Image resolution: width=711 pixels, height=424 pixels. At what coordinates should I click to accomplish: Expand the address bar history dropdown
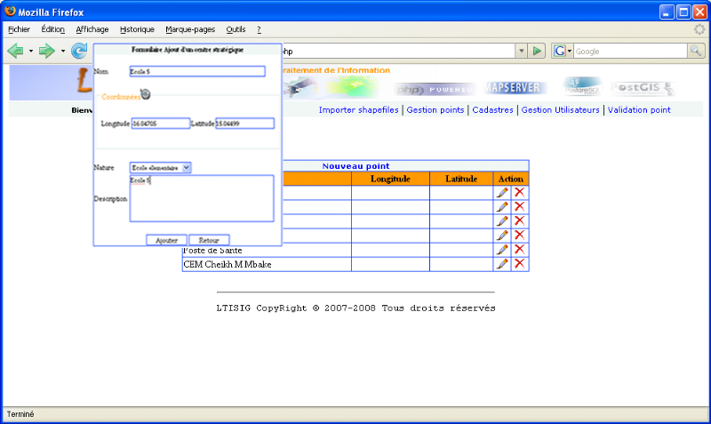pos(520,51)
